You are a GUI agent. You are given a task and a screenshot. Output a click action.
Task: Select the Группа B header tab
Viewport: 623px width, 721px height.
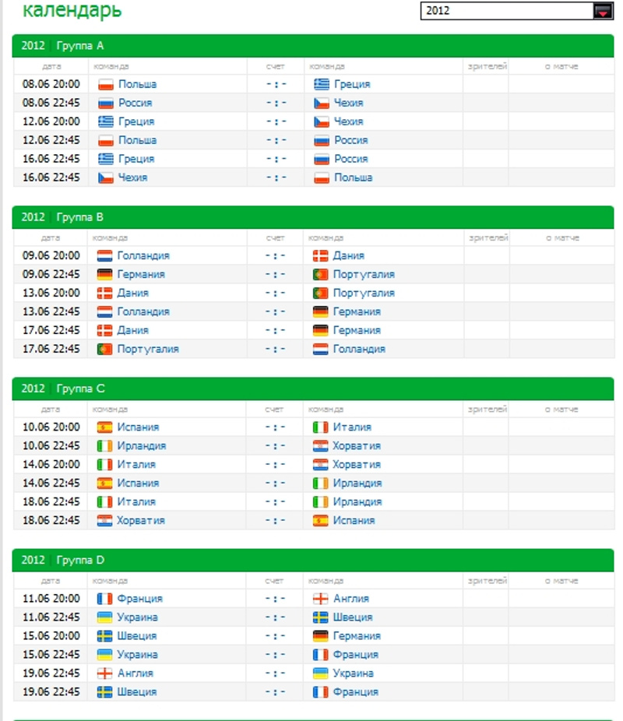coord(79,217)
